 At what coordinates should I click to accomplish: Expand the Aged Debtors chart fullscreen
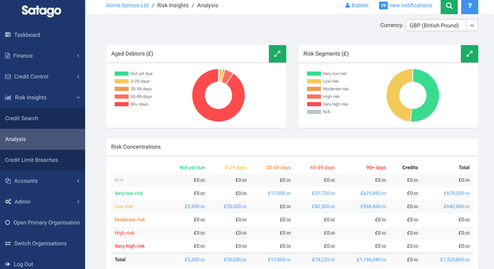(x=277, y=54)
